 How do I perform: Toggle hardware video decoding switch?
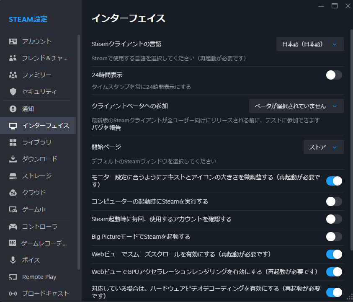[334, 292]
